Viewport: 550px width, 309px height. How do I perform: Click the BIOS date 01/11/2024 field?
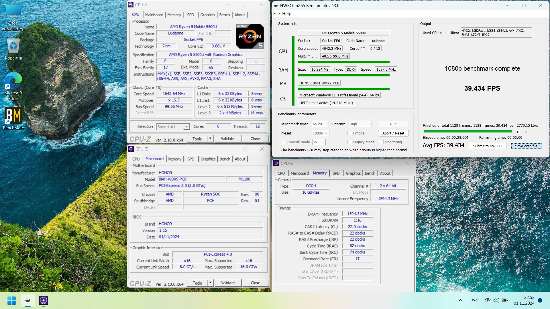click(x=211, y=237)
